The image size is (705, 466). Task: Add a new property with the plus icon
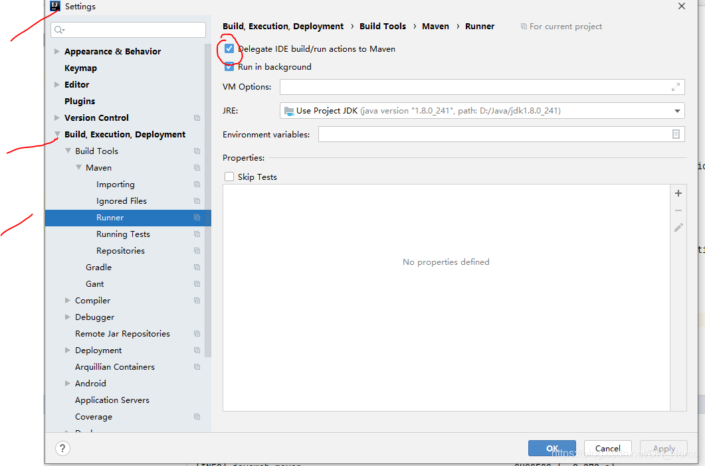[x=678, y=193]
